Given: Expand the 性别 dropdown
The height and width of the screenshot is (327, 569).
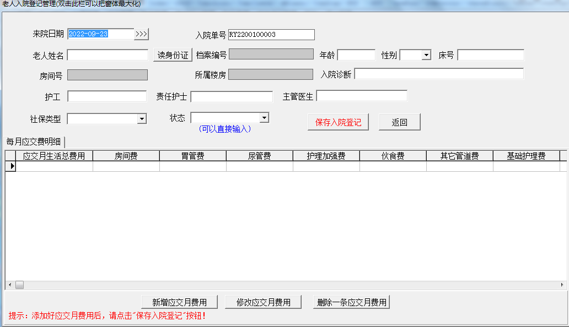Looking at the screenshot, I should pyautogui.click(x=426, y=55).
